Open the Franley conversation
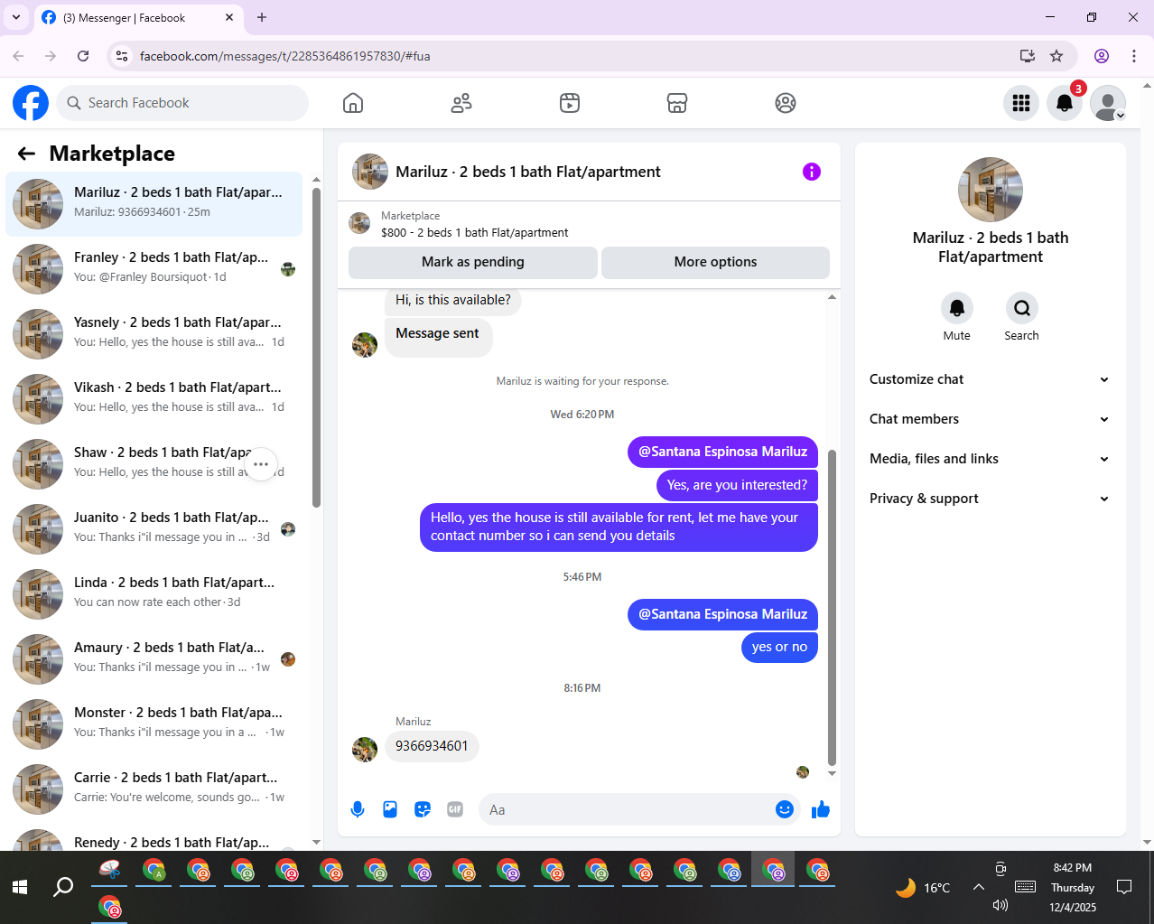 [154, 269]
